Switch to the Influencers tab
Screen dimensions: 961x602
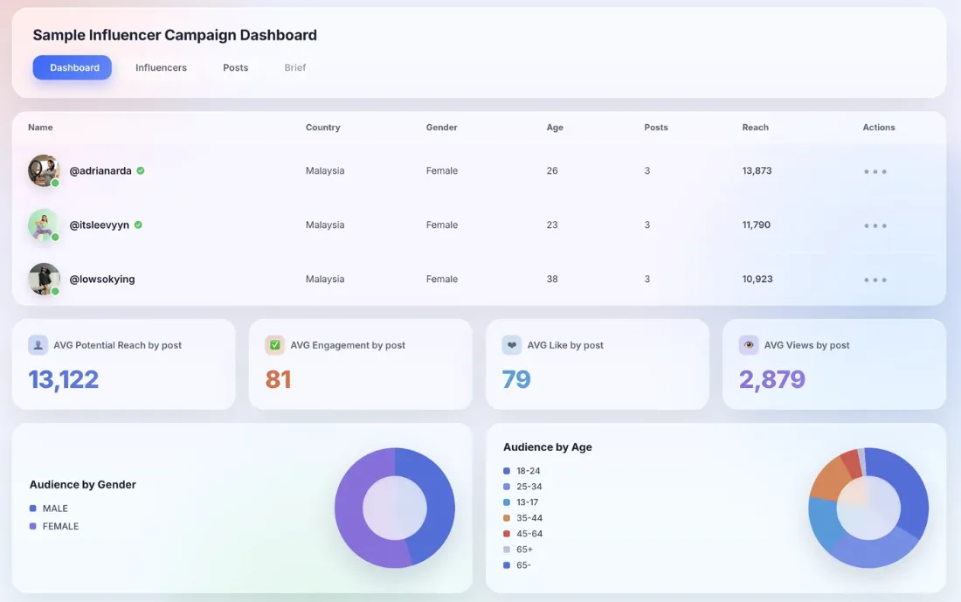pos(162,67)
